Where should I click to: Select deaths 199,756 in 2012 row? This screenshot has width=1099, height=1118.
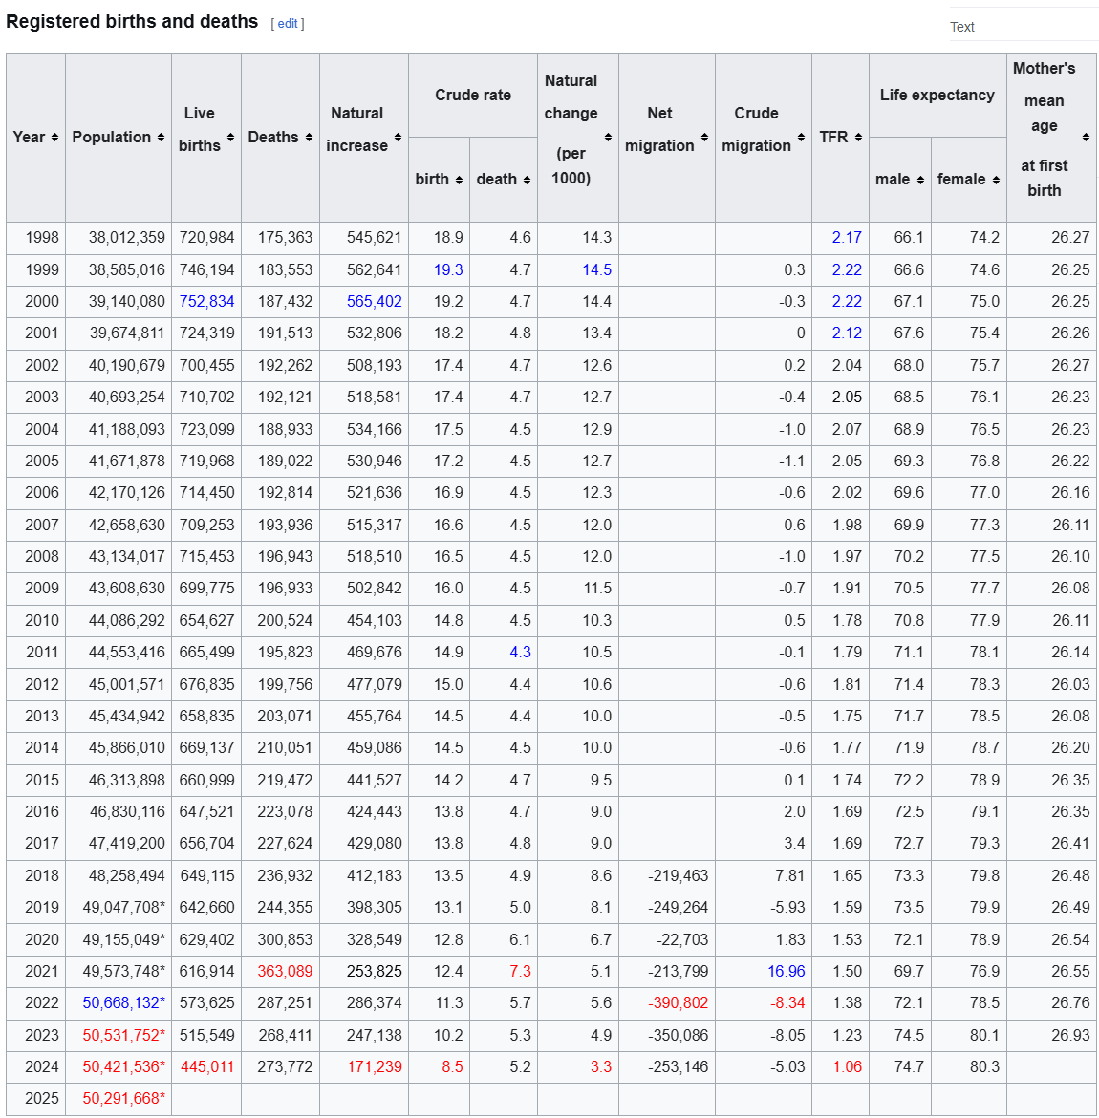(286, 684)
